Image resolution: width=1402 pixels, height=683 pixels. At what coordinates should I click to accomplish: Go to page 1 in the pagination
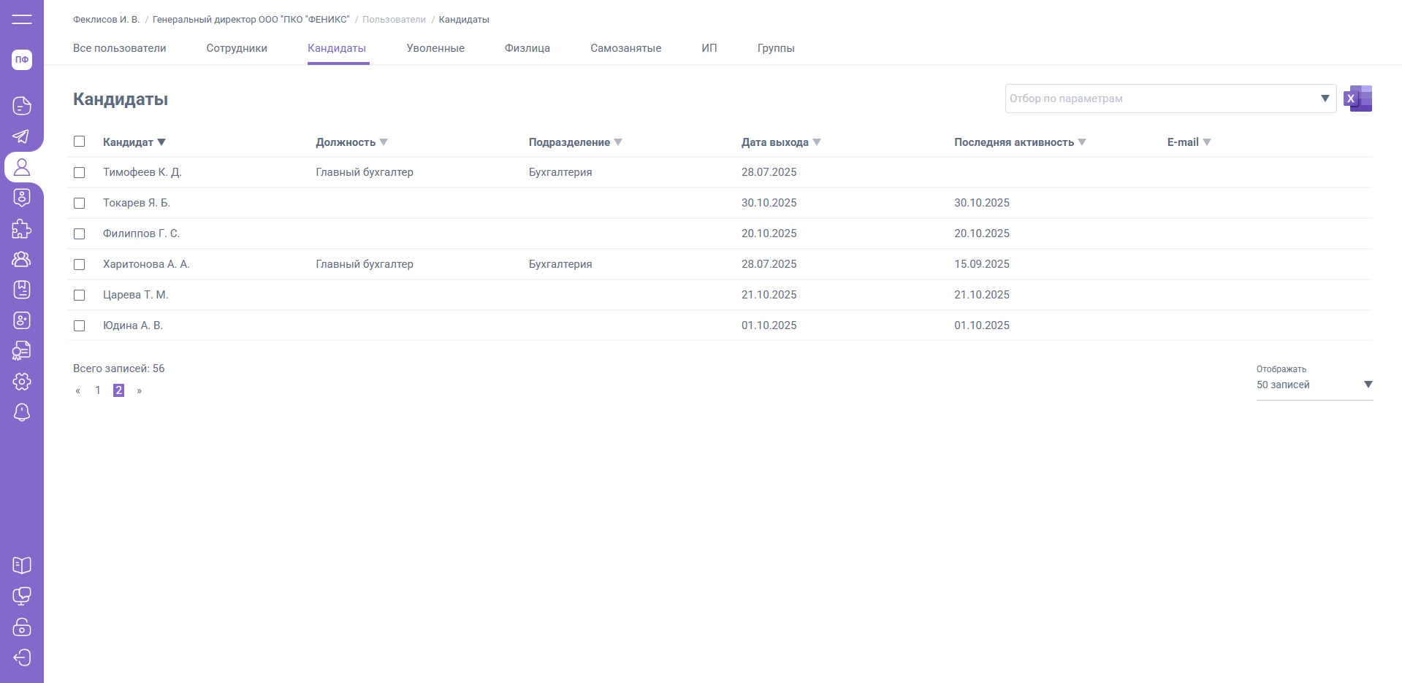click(98, 390)
